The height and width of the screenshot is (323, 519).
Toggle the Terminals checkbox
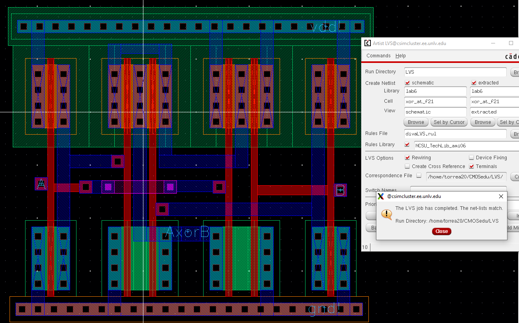pyautogui.click(x=472, y=166)
